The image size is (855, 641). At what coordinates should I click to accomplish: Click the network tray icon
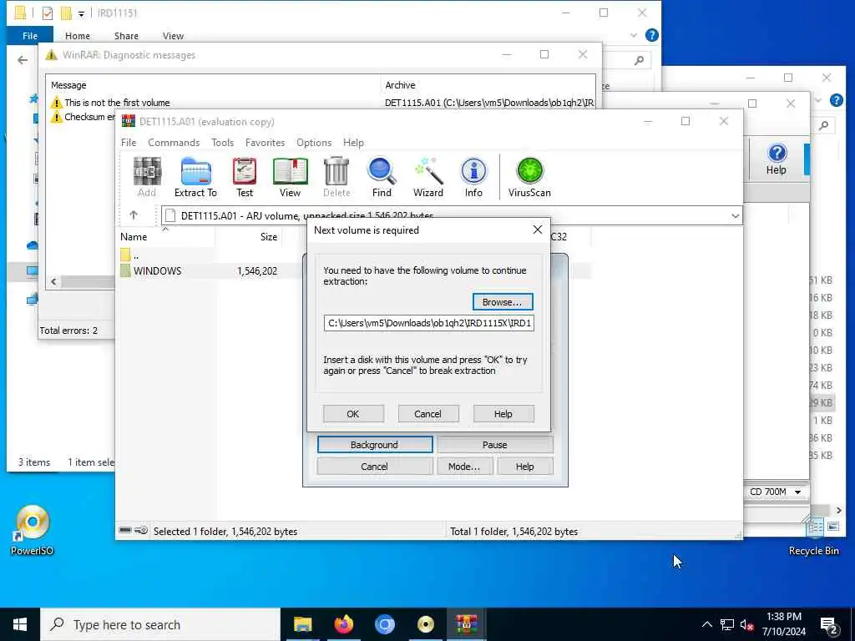pos(727,624)
